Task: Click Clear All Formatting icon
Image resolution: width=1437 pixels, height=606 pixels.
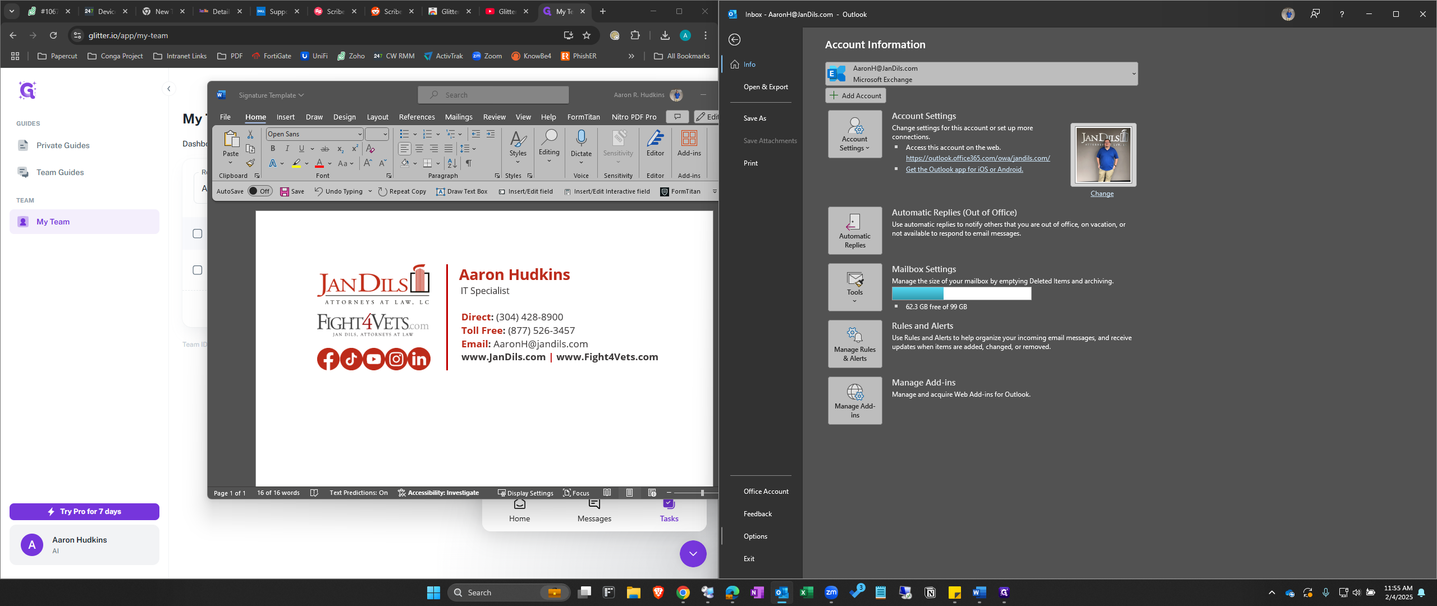Action: click(370, 149)
